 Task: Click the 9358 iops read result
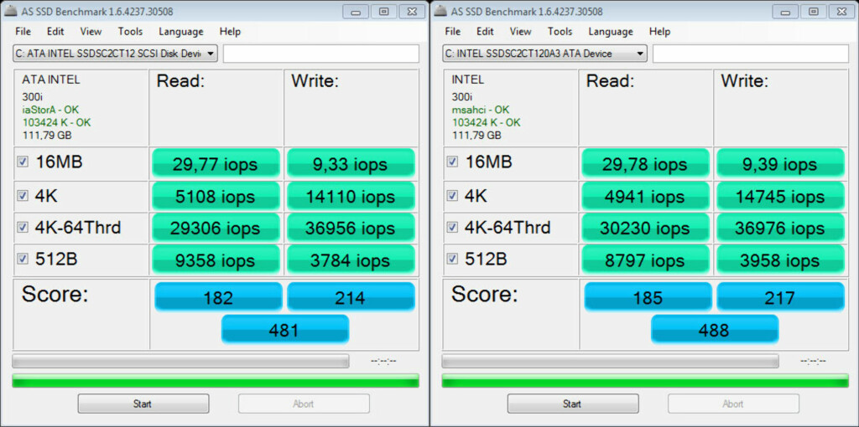[x=216, y=260]
